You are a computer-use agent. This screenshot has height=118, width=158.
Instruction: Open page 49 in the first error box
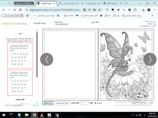[25, 57]
